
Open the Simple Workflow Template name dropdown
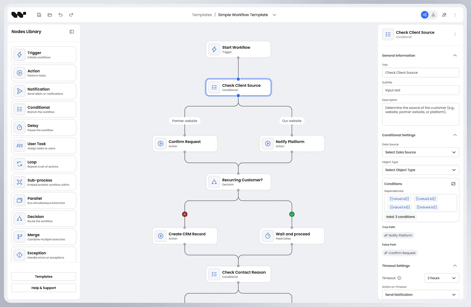[x=274, y=15]
